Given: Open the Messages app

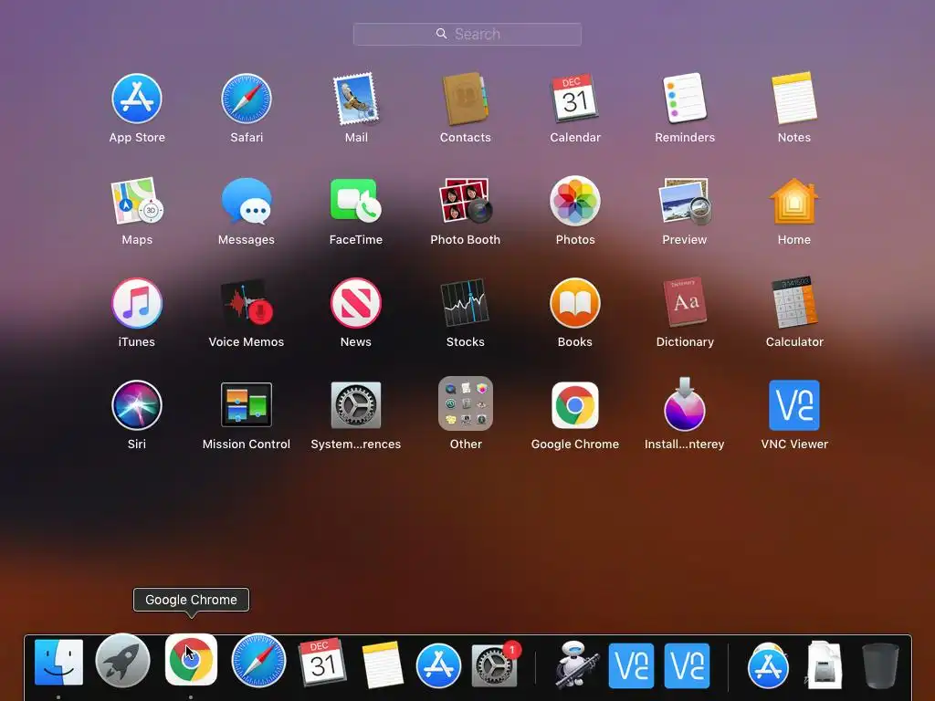Looking at the screenshot, I should point(247,202).
